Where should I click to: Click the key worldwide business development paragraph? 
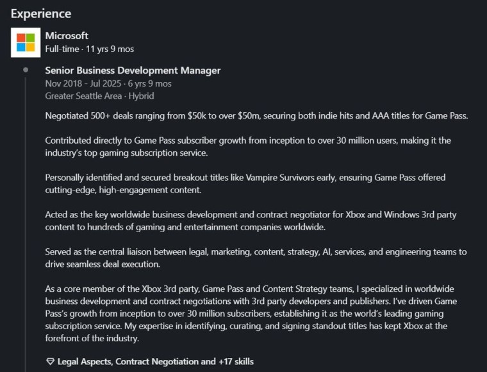(x=251, y=221)
